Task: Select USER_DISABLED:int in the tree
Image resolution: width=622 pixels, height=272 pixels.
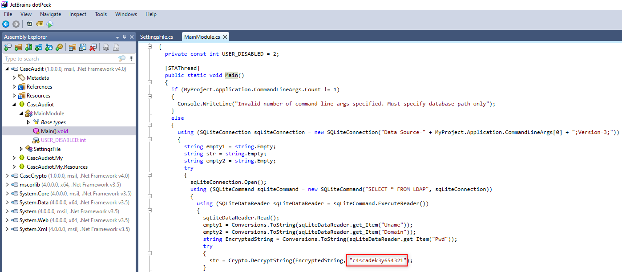Action: click(63, 140)
